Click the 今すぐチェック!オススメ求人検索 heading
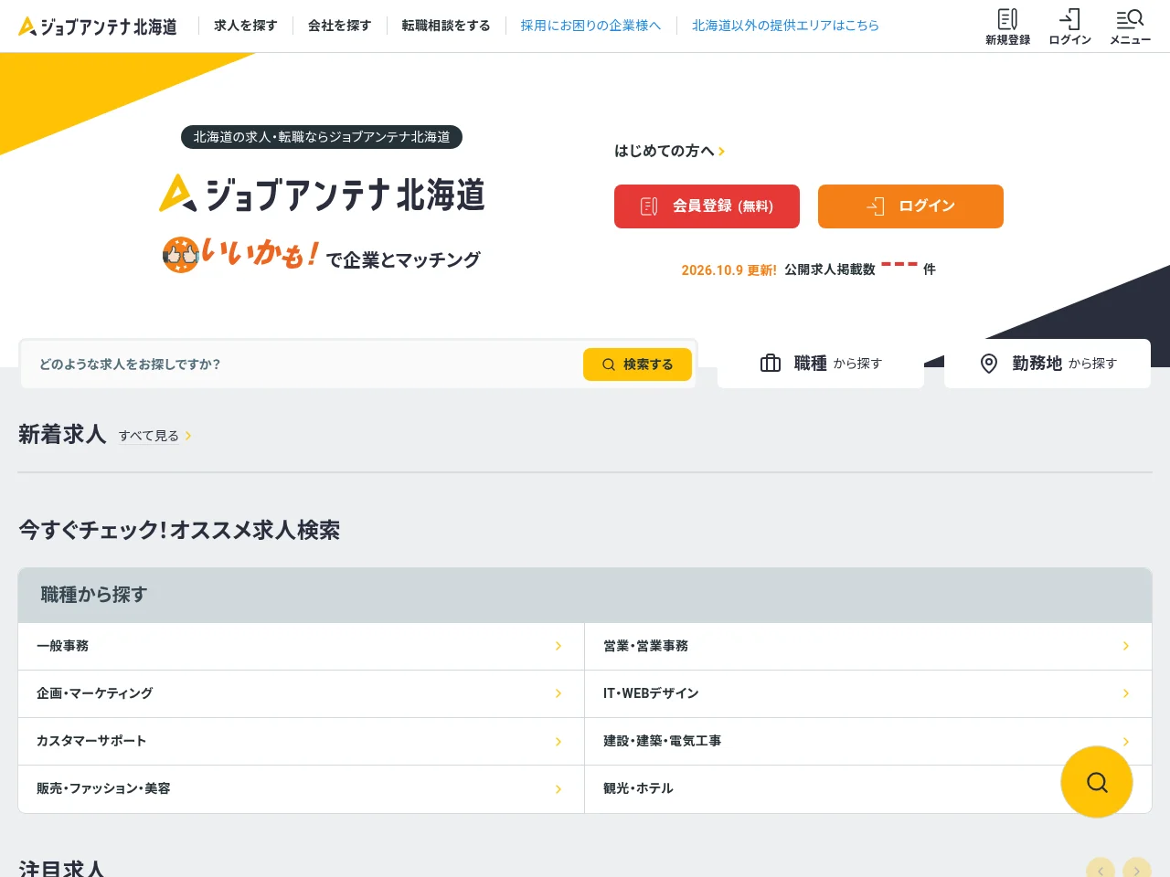Viewport: 1170px width, 877px height. tap(179, 530)
